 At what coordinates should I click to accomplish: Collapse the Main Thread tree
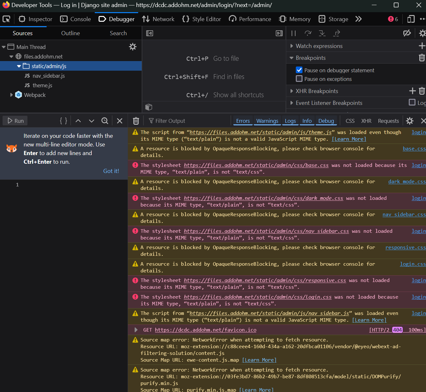(x=4, y=47)
